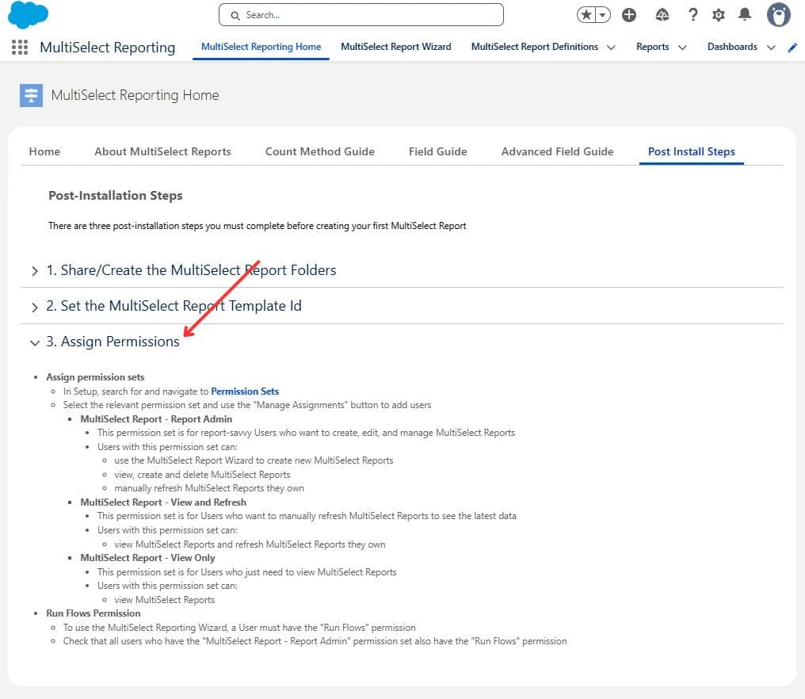Image resolution: width=805 pixels, height=699 pixels.
Task: Open your user avatar menu
Action: [x=778, y=14]
